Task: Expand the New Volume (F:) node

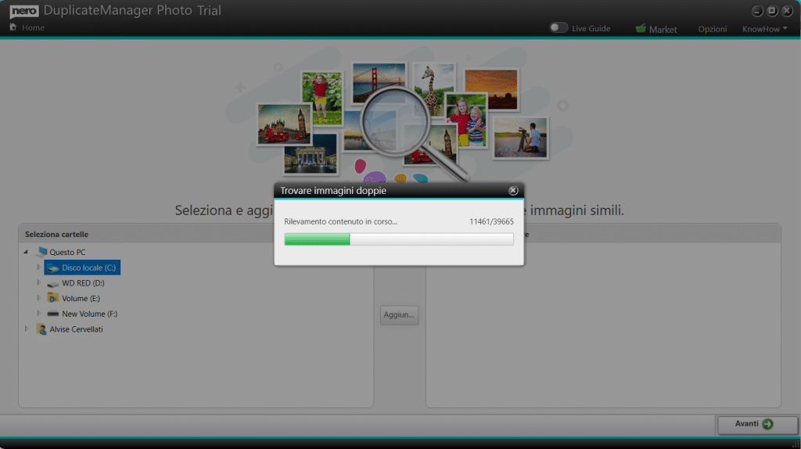Action: [38, 313]
